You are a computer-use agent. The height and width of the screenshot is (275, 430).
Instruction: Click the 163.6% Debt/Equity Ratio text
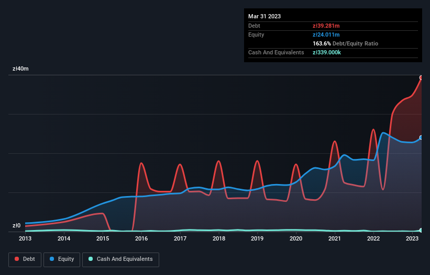pyautogui.click(x=345, y=43)
